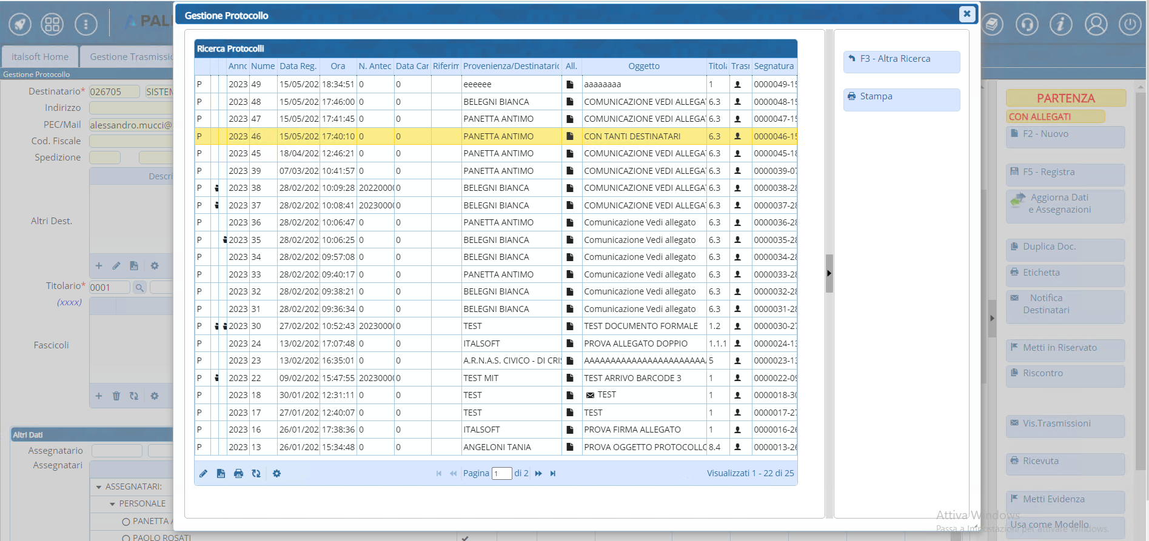
Task: Jump to last page of results
Action: click(x=553, y=474)
